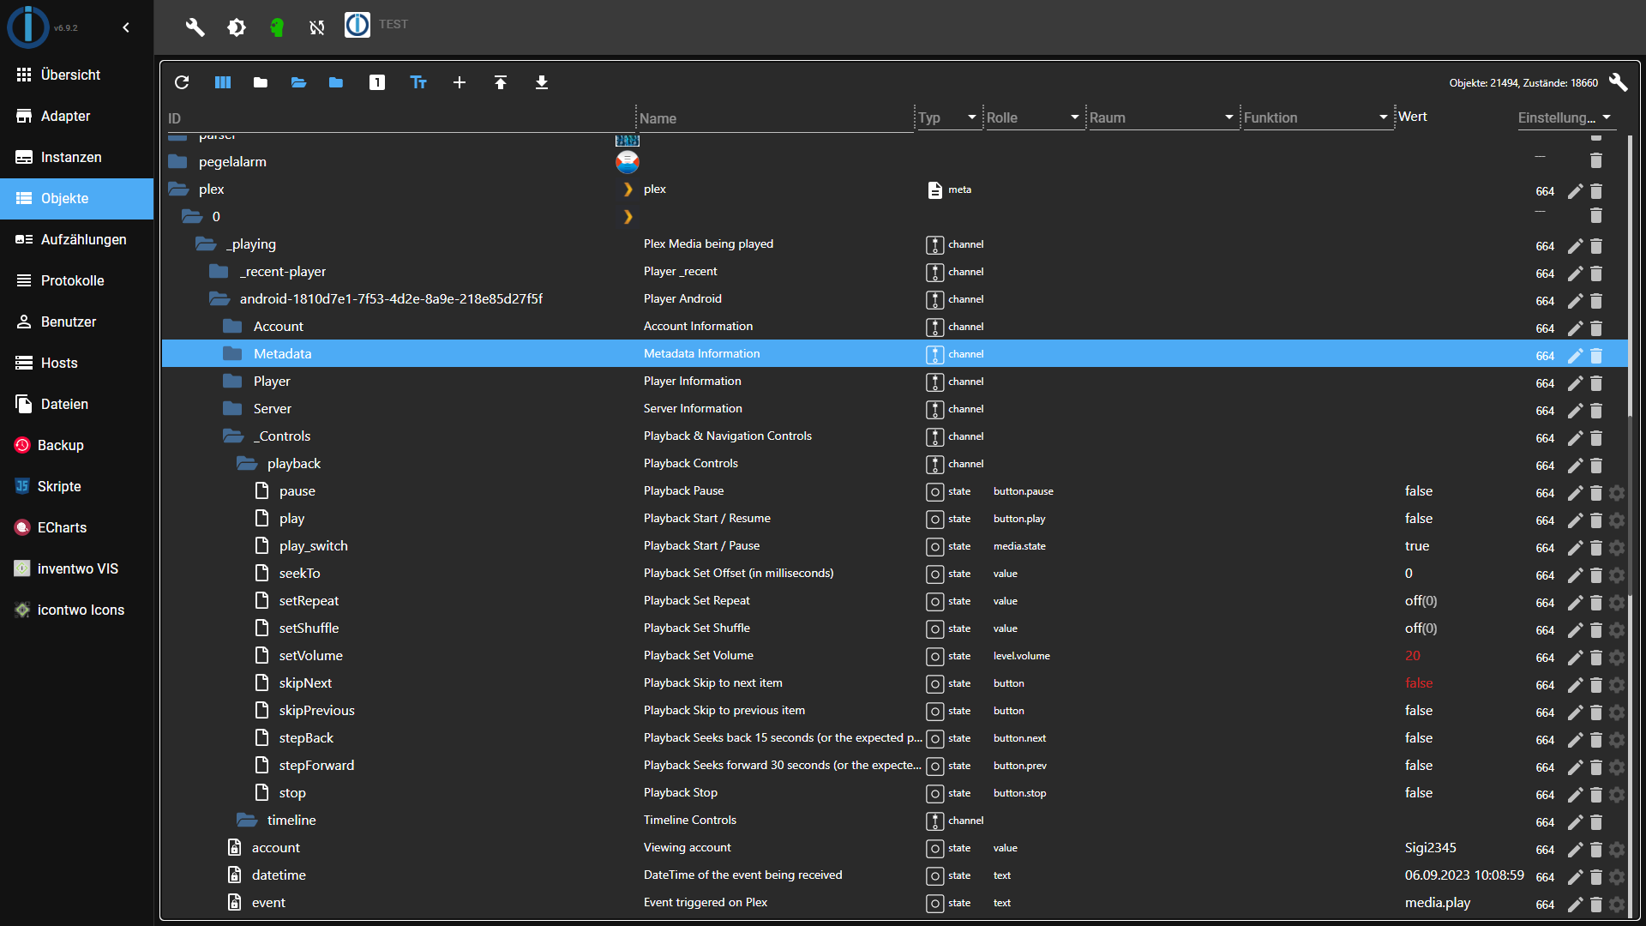Add a new object with plus icon
Image resolution: width=1646 pixels, height=926 pixels.
[x=460, y=82]
